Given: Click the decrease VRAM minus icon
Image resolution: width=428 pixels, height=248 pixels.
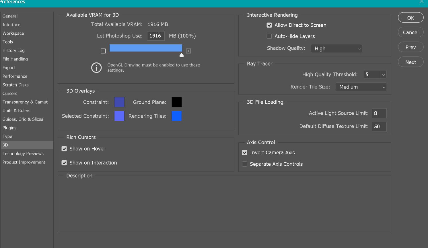Looking at the screenshot, I should (103, 51).
